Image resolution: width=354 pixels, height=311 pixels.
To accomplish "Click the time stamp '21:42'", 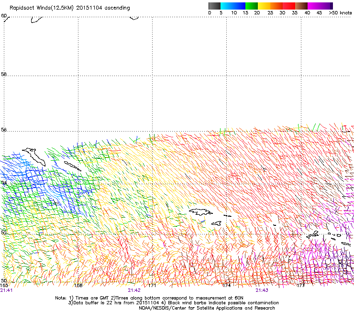I will (134, 290).
